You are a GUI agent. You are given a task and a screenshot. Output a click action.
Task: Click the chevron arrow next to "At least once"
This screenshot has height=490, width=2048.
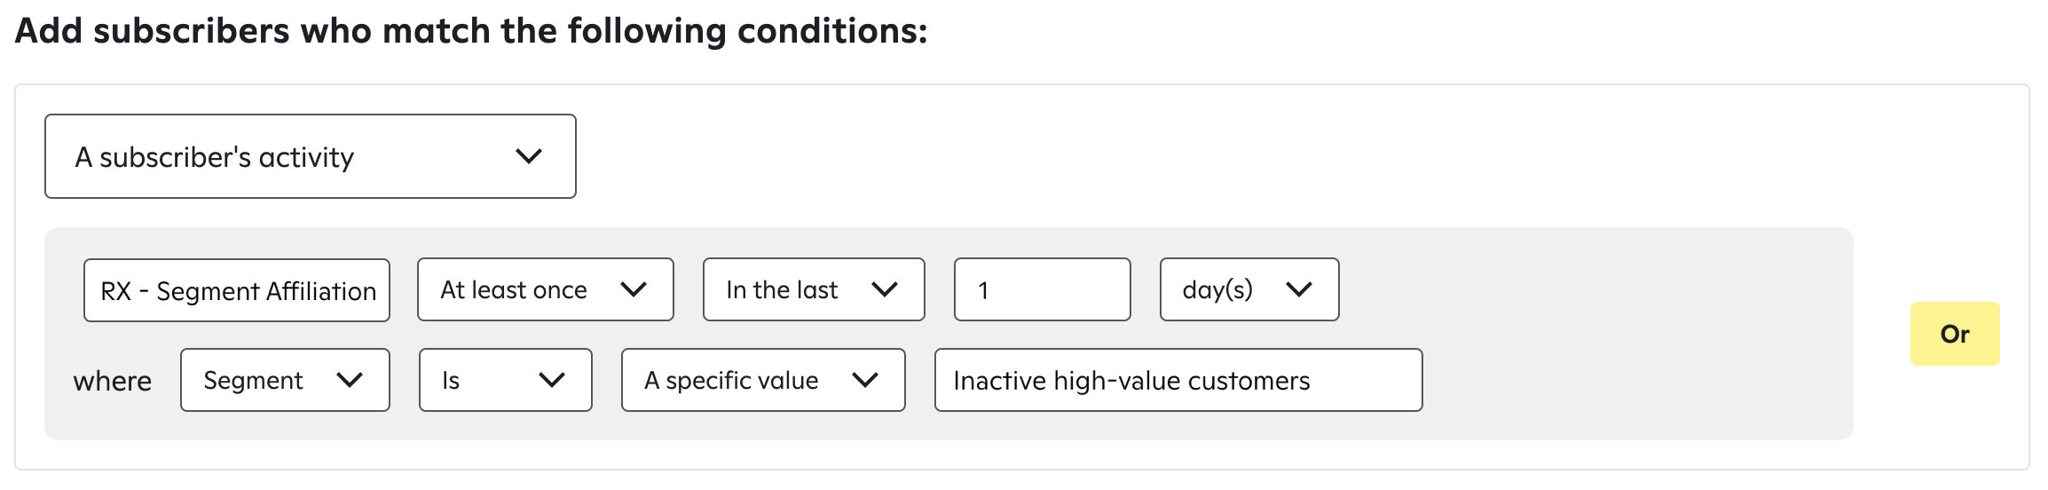[x=634, y=289]
